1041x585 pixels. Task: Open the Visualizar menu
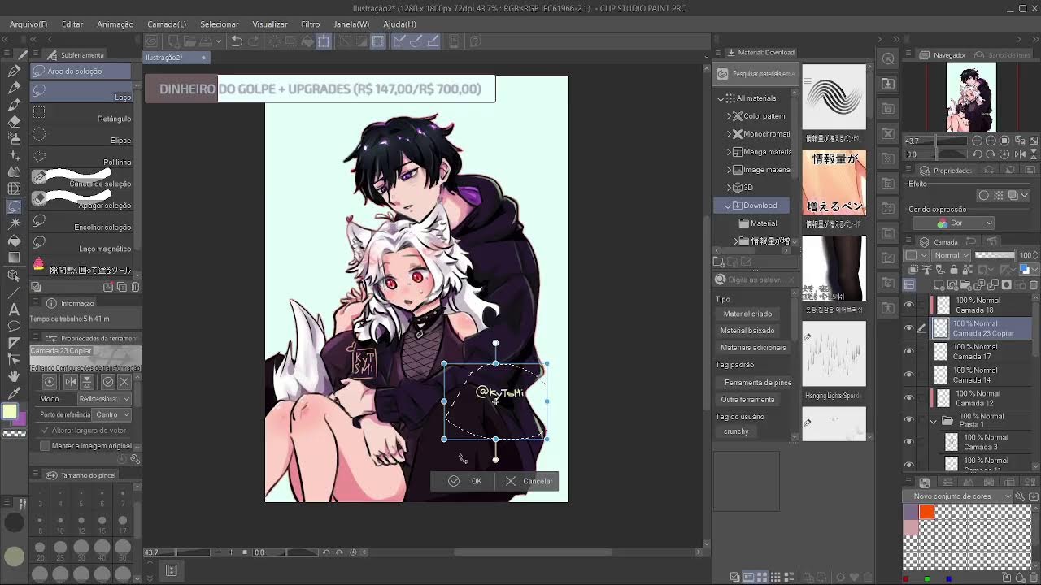point(270,24)
